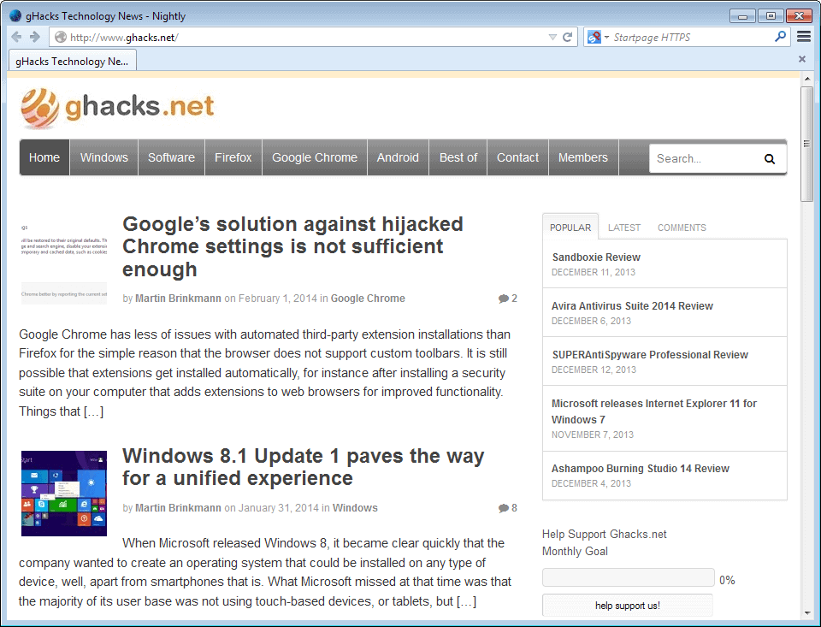821x627 pixels.
Task: Click the Startpage search engine icon
Action: (x=594, y=37)
